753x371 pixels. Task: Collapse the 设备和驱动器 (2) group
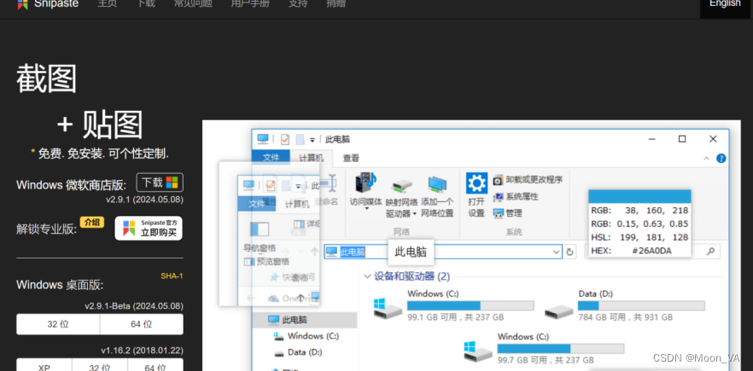pyautogui.click(x=367, y=276)
